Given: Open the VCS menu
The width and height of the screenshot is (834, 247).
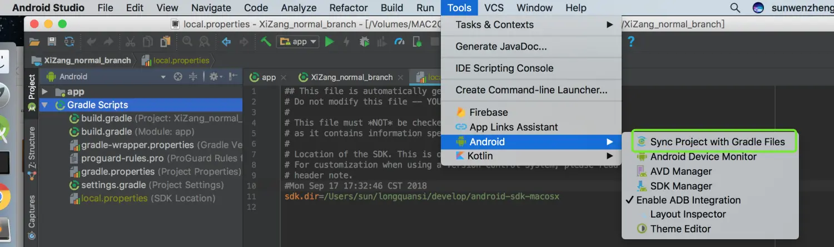Looking at the screenshot, I should coord(494,8).
